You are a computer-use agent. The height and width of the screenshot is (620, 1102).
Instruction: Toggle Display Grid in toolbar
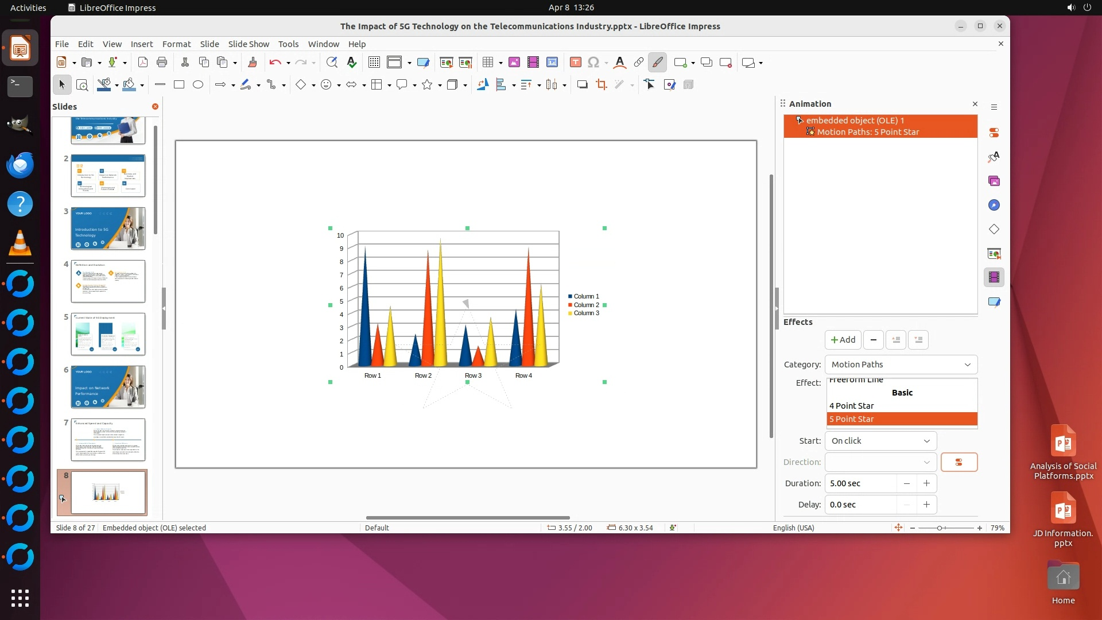[374, 63]
